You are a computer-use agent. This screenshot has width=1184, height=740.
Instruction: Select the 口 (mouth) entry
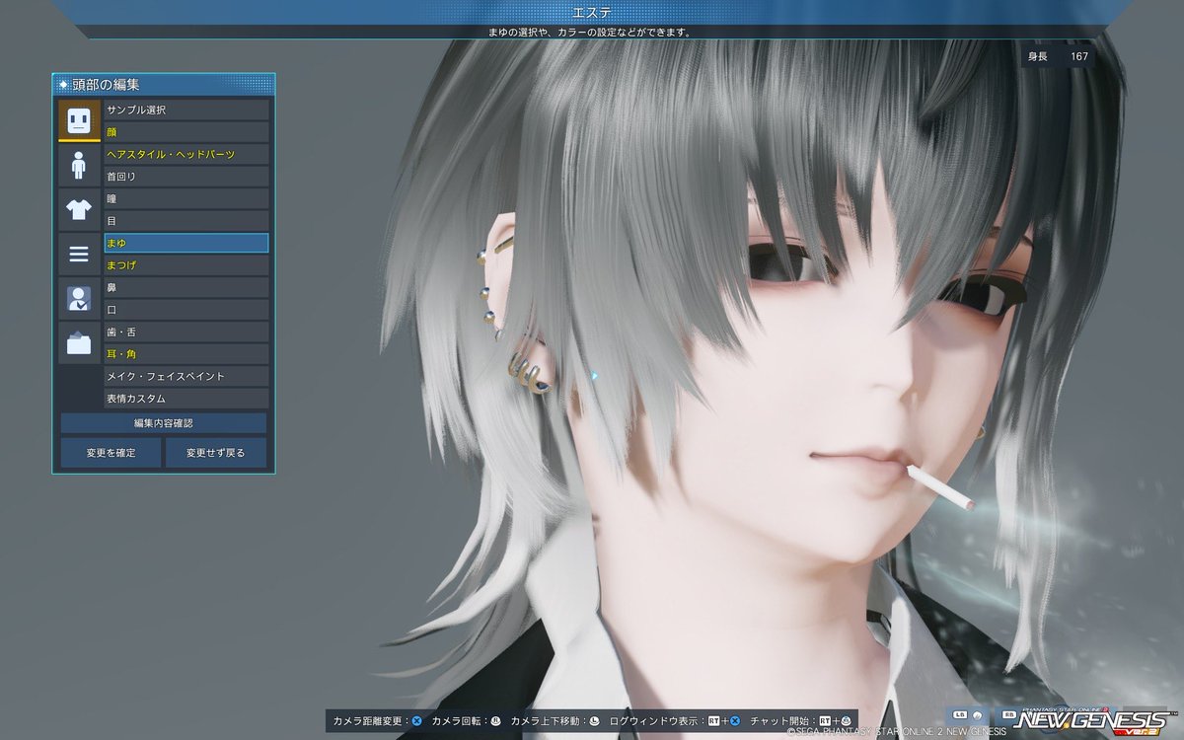pos(186,310)
